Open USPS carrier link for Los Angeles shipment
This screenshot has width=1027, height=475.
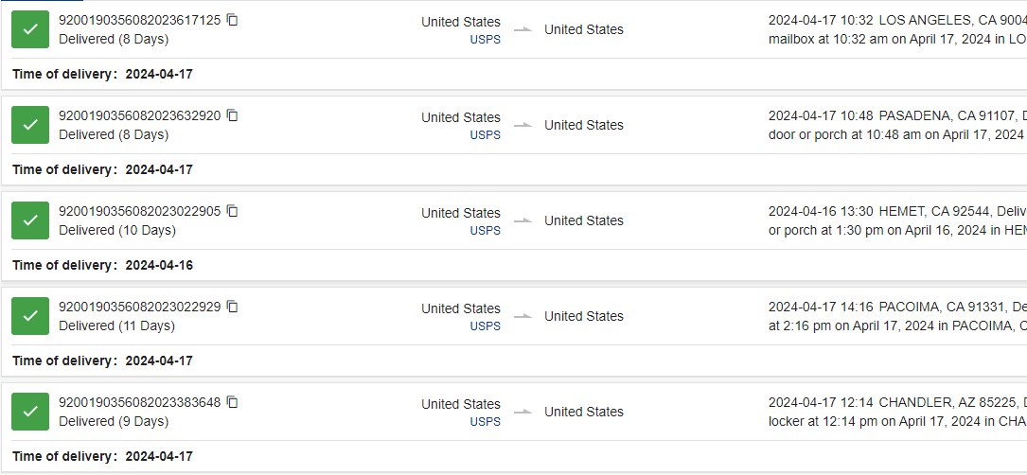coord(485,40)
